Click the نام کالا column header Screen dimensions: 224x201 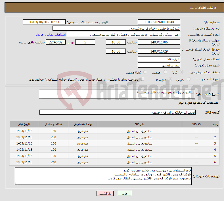click(x=140, y=124)
